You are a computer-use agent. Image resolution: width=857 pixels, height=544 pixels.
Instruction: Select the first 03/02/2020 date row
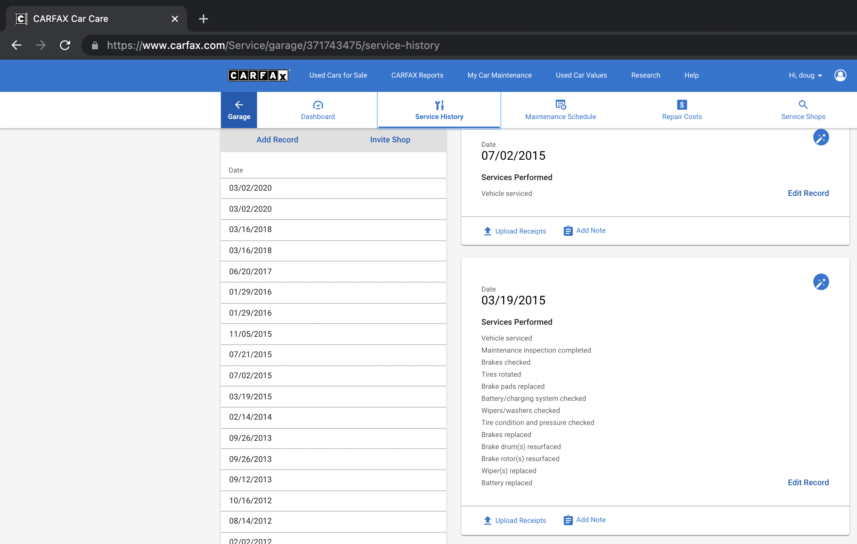click(334, 188)
